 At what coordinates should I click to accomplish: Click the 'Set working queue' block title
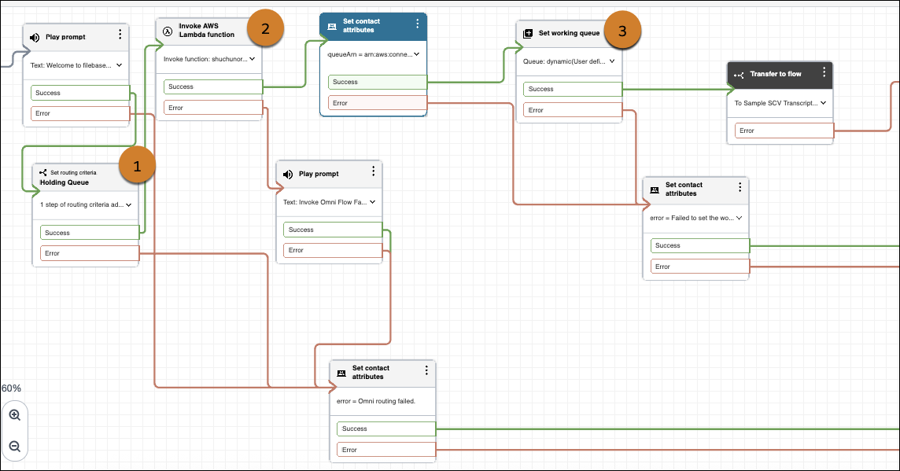coord(569,33)
